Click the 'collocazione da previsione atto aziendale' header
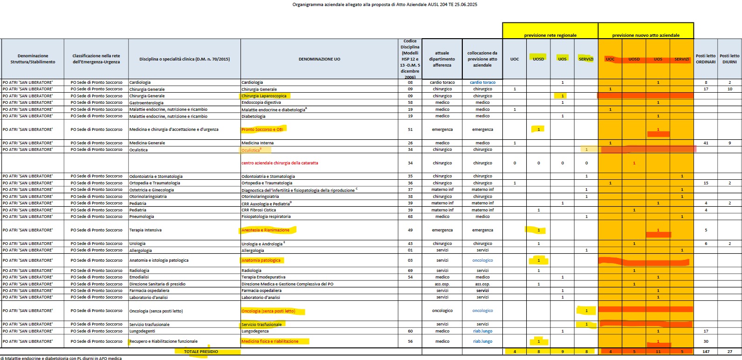The width and height of the screenshot is (742, 360). coord(482,59)
